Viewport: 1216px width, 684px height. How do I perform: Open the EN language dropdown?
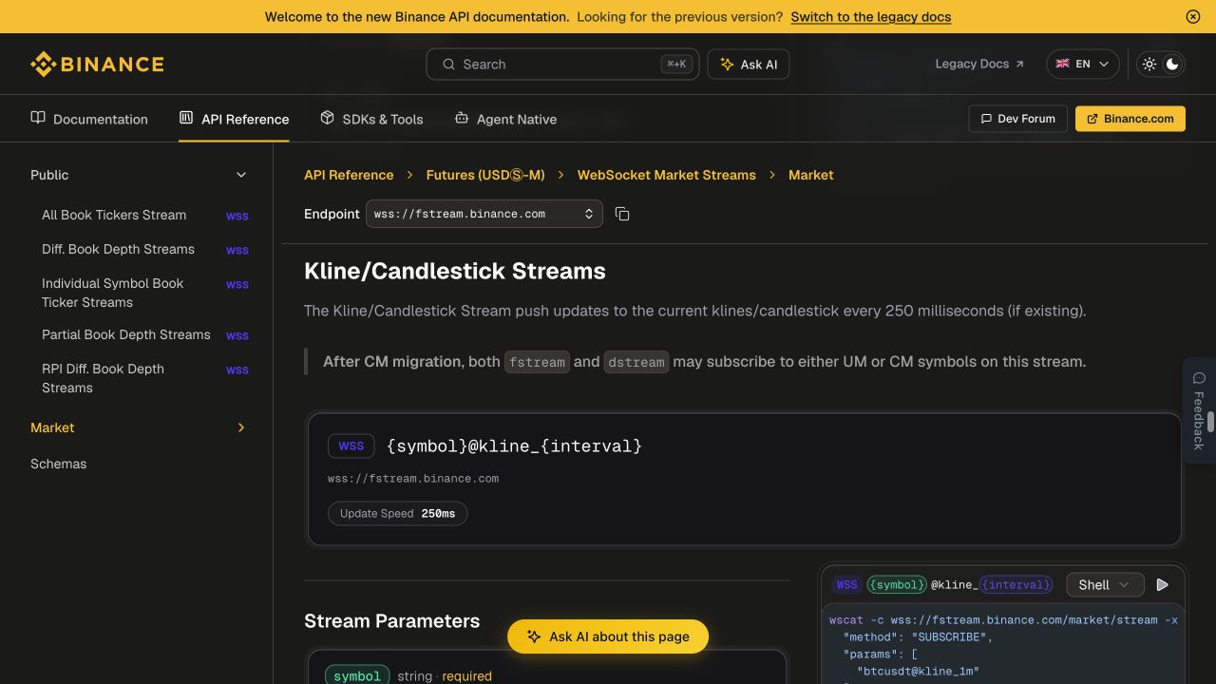pos(1083,64)
